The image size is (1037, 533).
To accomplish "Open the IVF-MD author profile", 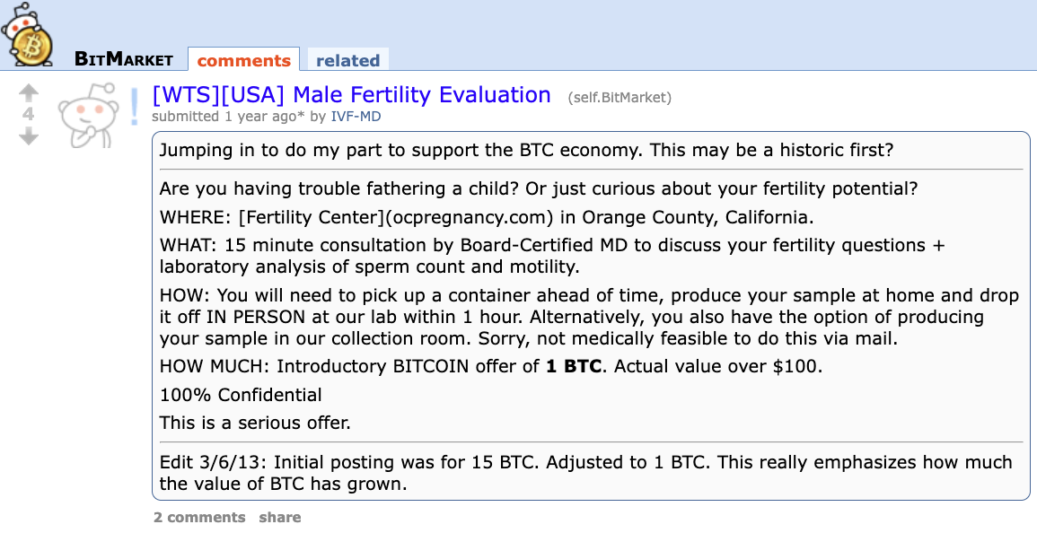I will tap(357, 117).
